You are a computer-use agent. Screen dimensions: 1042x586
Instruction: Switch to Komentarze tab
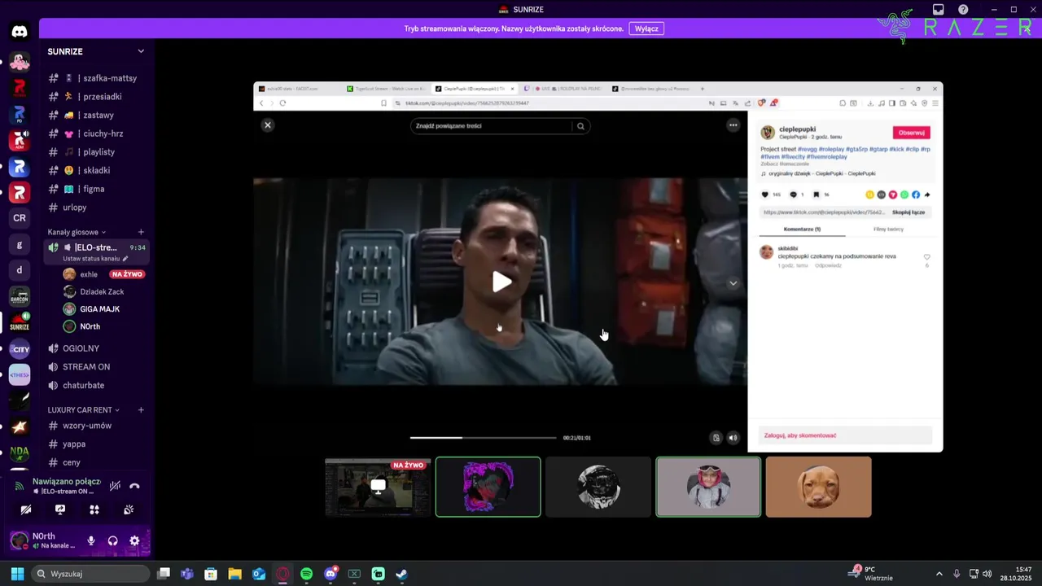802,230
